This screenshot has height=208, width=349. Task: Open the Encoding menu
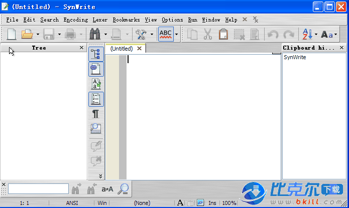[x=75, y=20]
